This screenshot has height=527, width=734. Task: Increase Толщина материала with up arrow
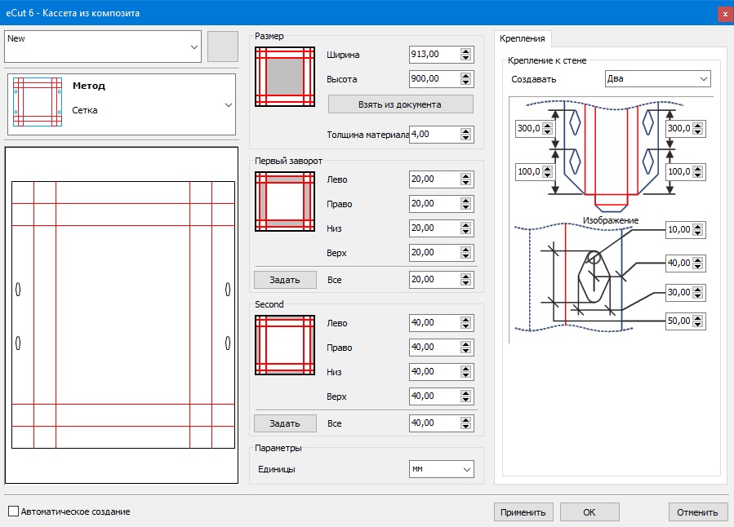(x=465, y=131)
